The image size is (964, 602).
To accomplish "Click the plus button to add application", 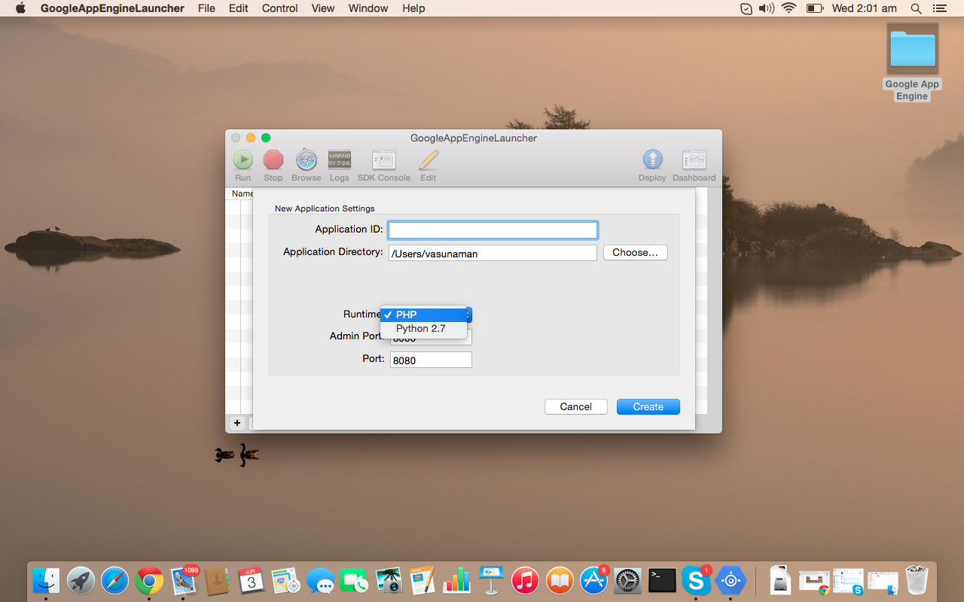I will tap(237, 423).
